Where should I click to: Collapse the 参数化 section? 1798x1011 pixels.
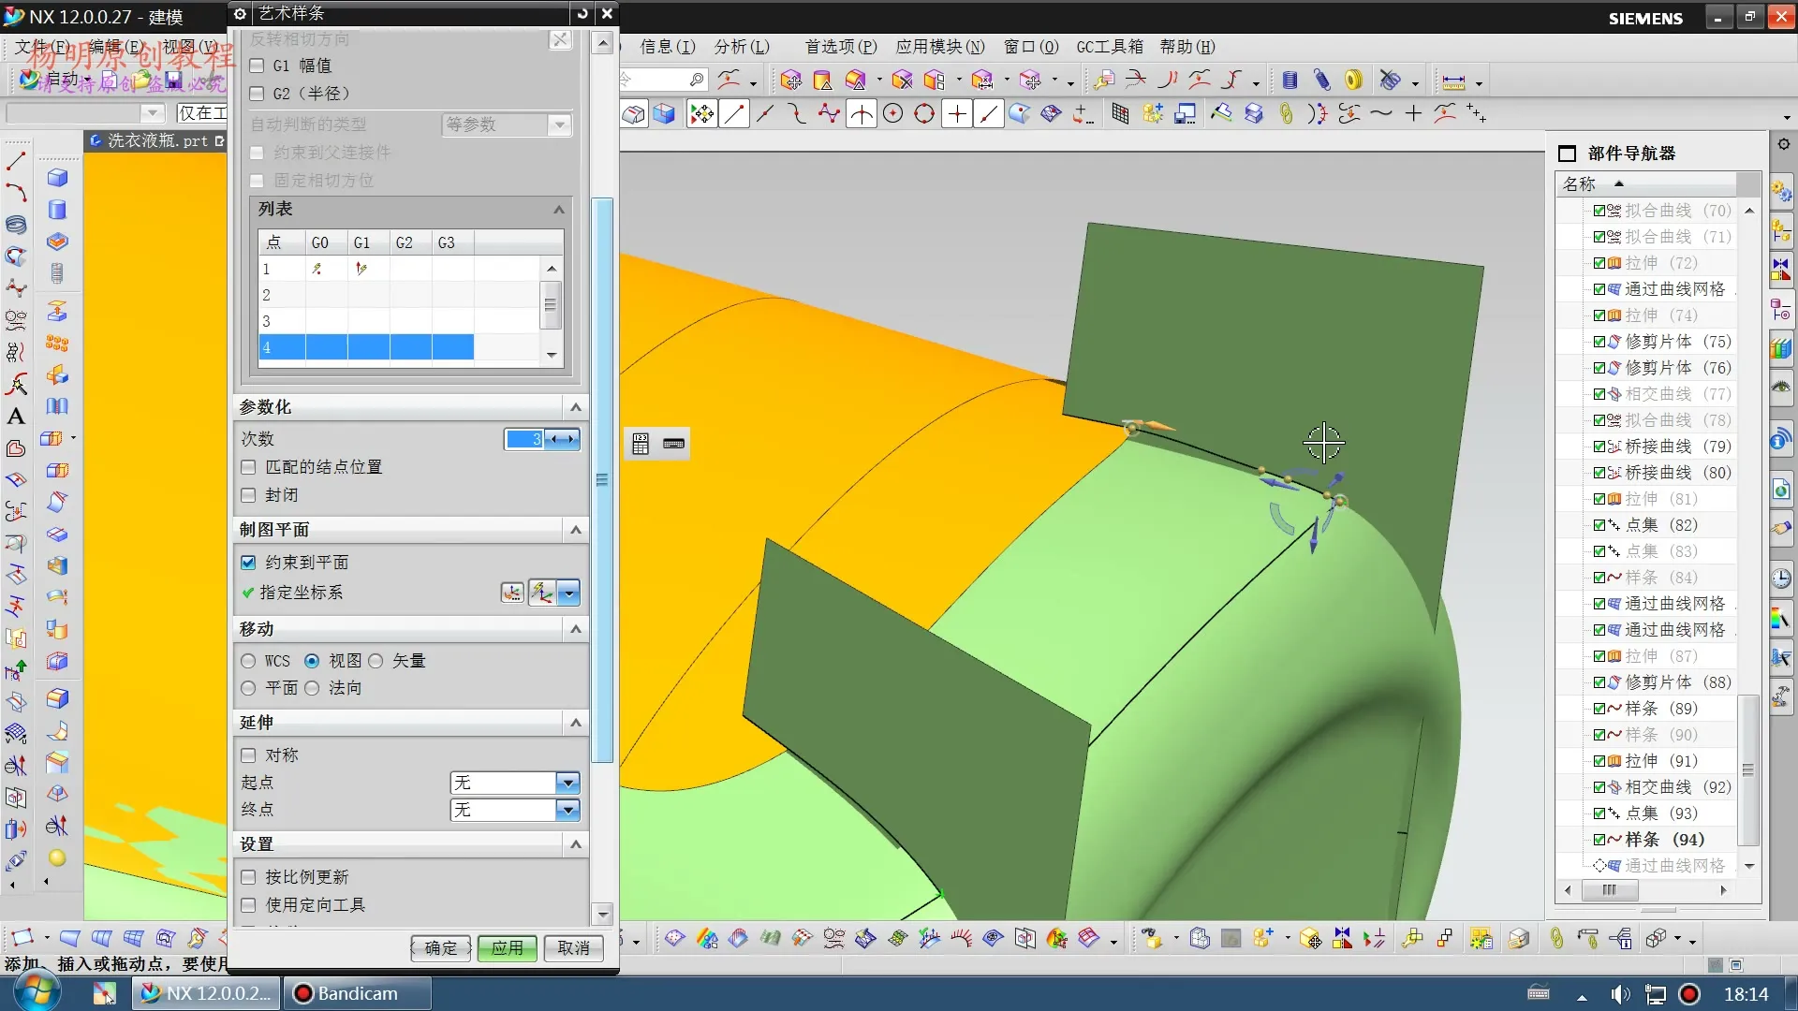pyautogui.click(x=575, y=407)
